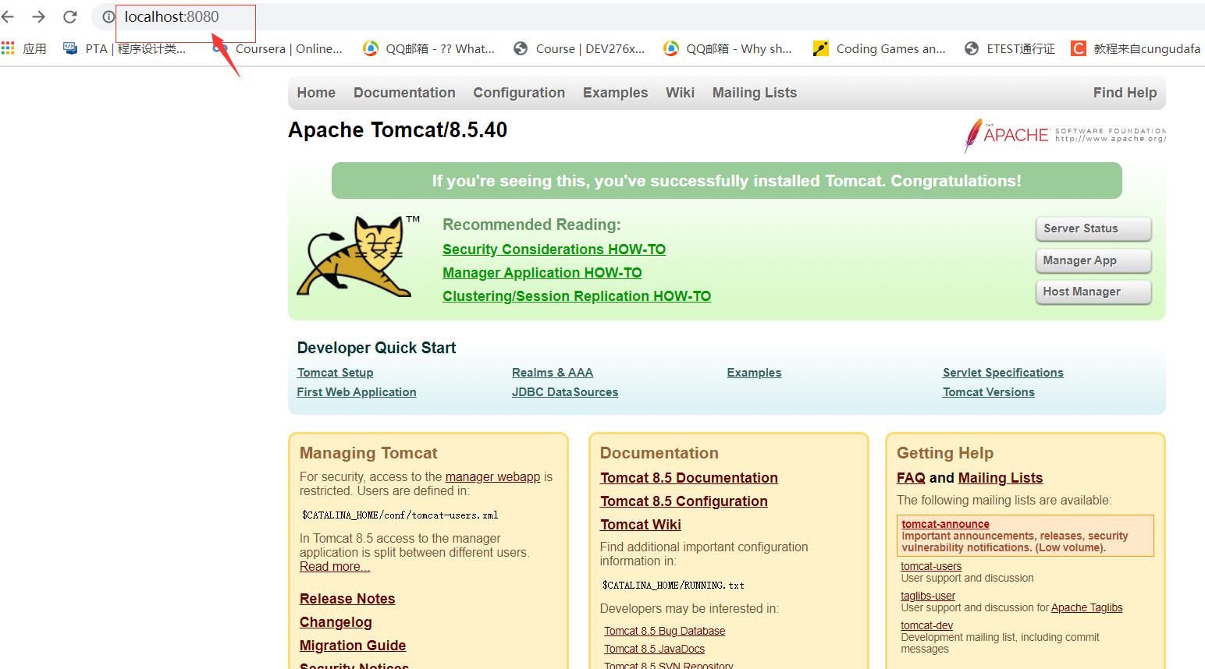
Task: Click Home in Tomcat navigation bar
Action: tap(316, 93)
